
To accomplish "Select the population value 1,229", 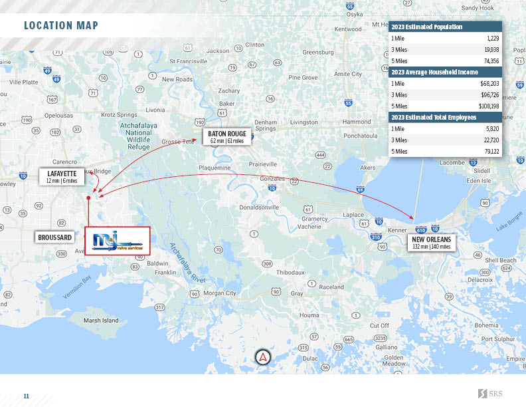I will point(493,39).
